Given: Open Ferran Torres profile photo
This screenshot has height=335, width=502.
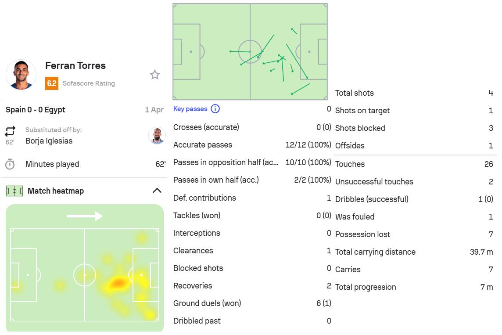Looking at the screenshot, I should click(21, 75).
